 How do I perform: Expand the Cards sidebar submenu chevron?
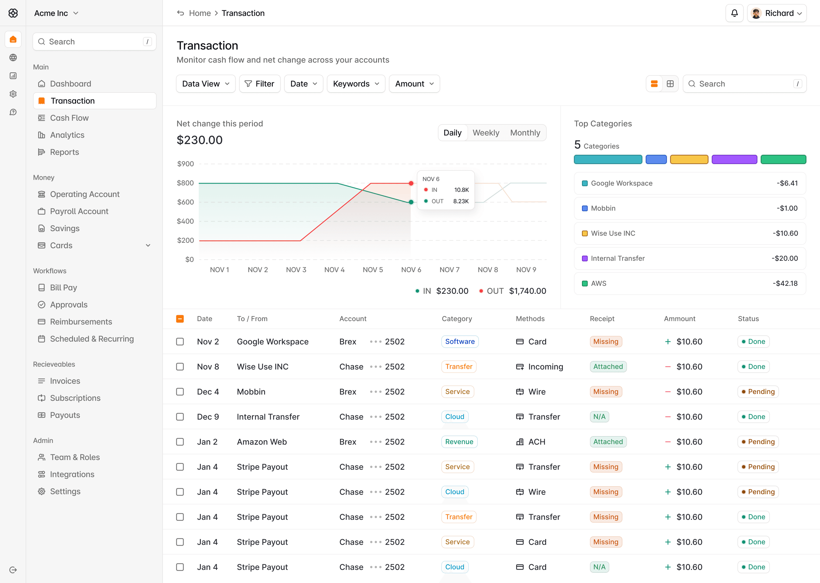[148, 246]
